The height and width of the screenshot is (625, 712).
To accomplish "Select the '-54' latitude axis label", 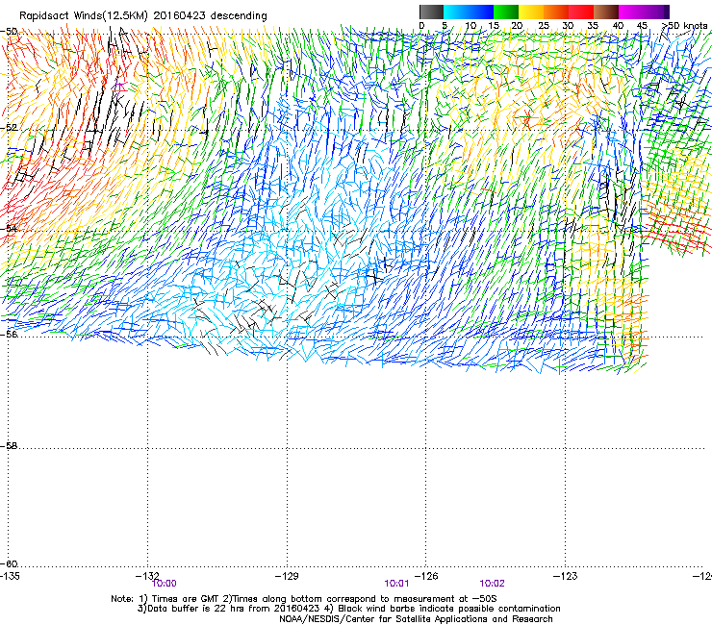I will coord(9,228).
